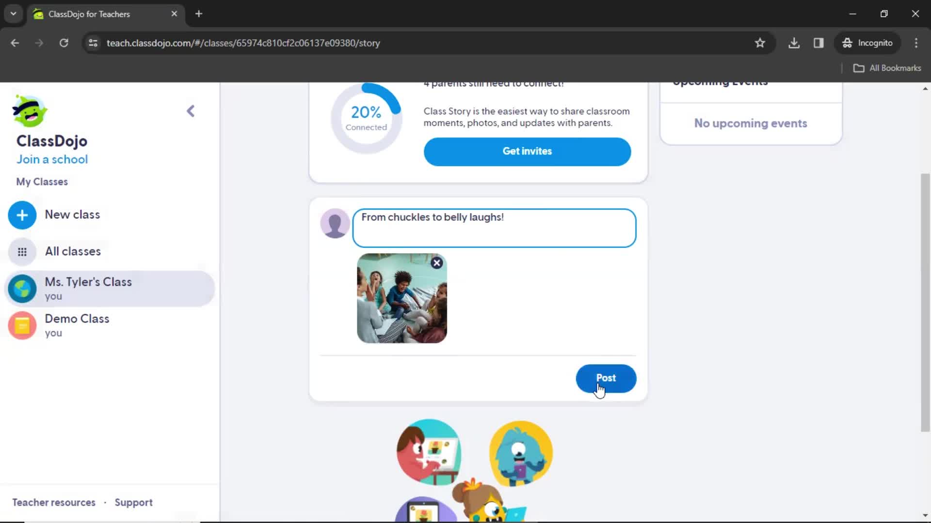Image resolution: width=931 pixels, height=523 pixels.
Task: Click Get invites button
Action: pos(528,151)
